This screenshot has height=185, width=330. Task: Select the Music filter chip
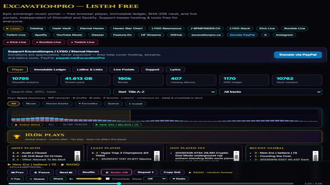pyautogui.click(x=31, y=104)
